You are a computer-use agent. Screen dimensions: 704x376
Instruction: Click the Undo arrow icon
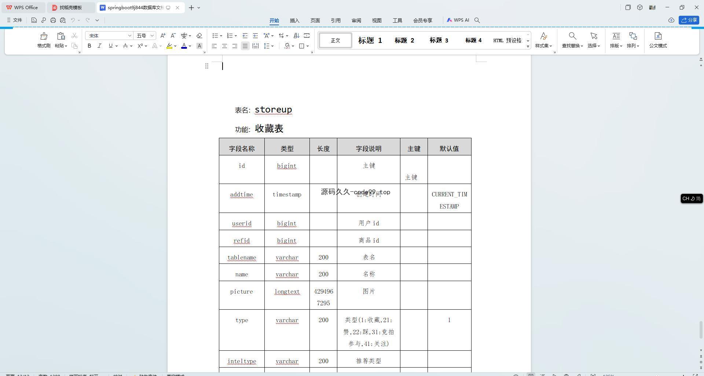pyautogui.click(x=73, y=20)
